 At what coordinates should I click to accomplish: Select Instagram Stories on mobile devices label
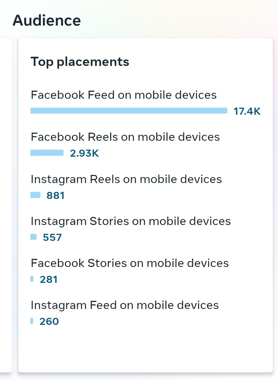(131, 221)
